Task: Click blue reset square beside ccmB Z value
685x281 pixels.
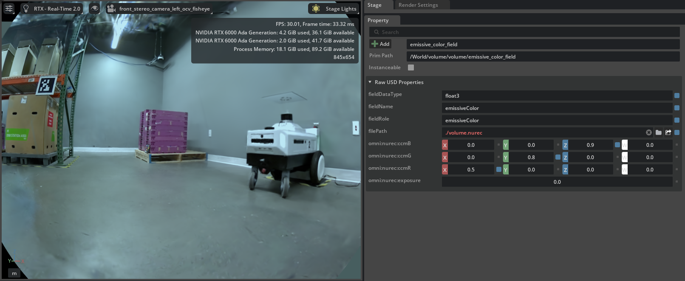Action: (617, 145)
